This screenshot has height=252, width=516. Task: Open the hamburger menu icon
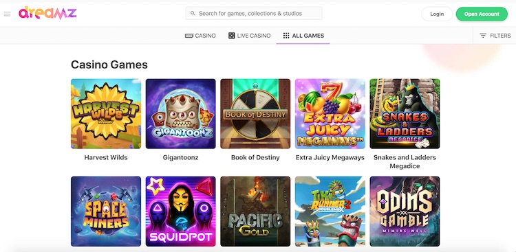[x=7, y=14]
